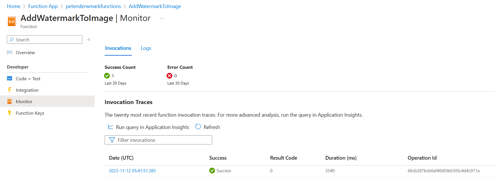Viewport: 495px width, 182px height.
Task: Open invocation 2023-11-12 05:41:51.385
Action: coord(132,171)
